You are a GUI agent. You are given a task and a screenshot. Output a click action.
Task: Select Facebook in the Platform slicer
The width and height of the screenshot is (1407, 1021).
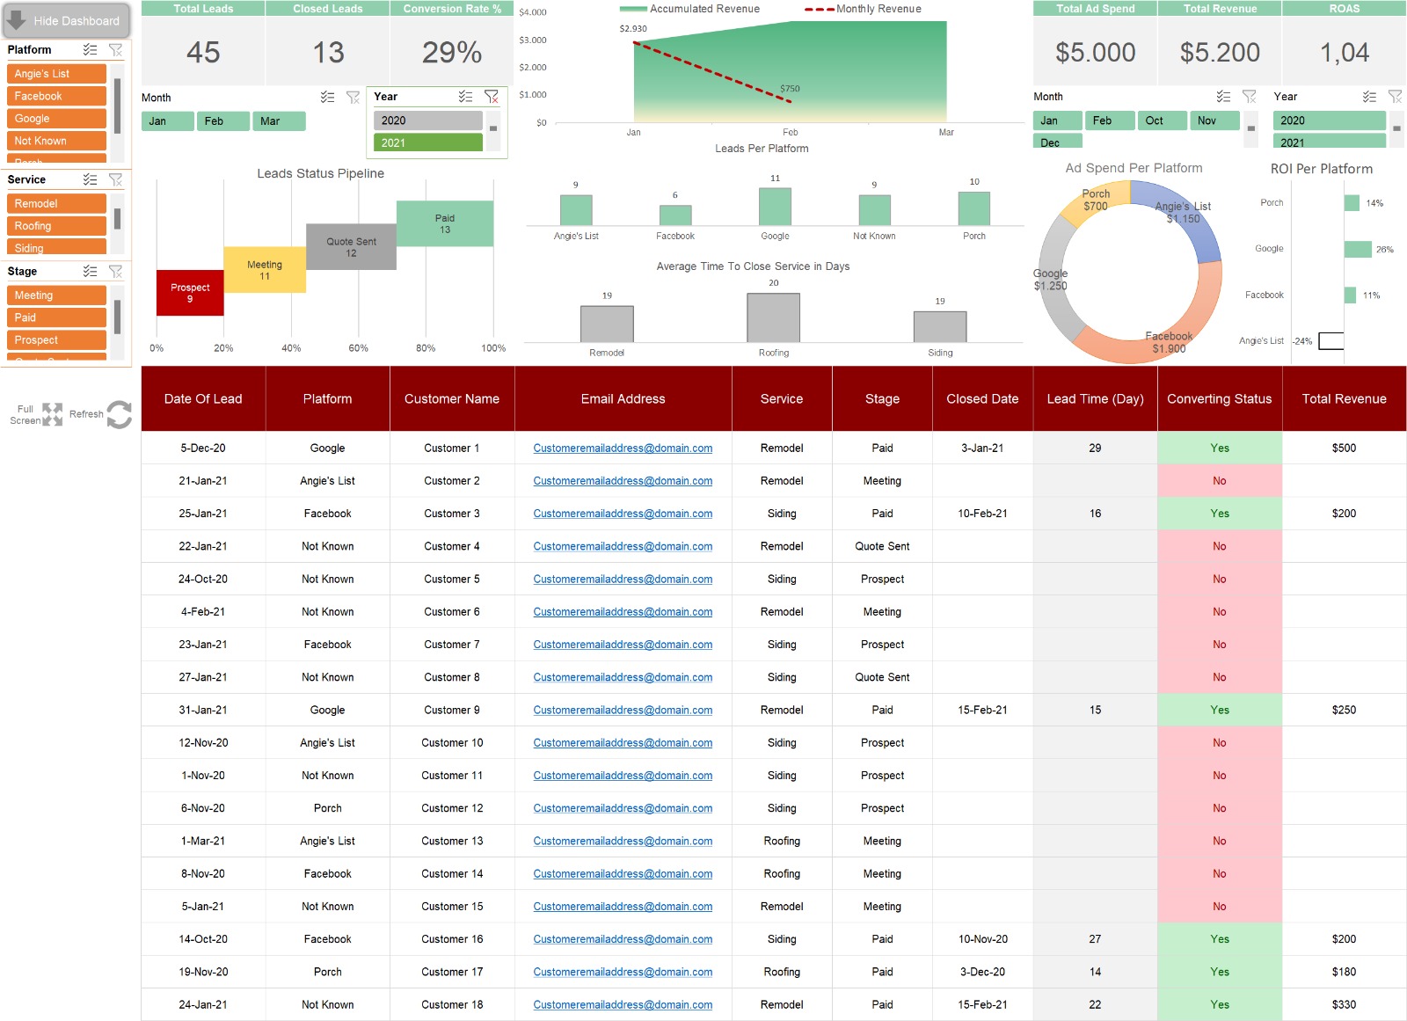point(56,96)
